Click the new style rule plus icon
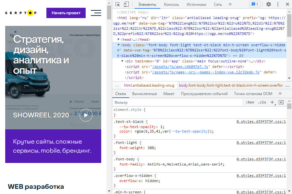Viewport: 292px width, 194px height. pos(272,102)
